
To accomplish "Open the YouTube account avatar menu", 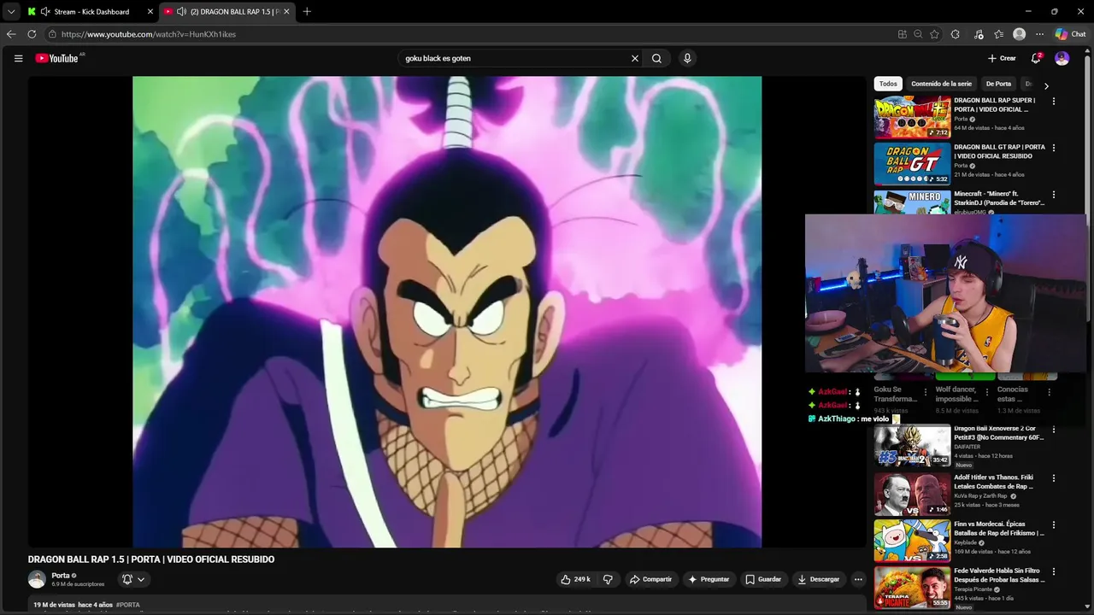I will coord(1062,58).
